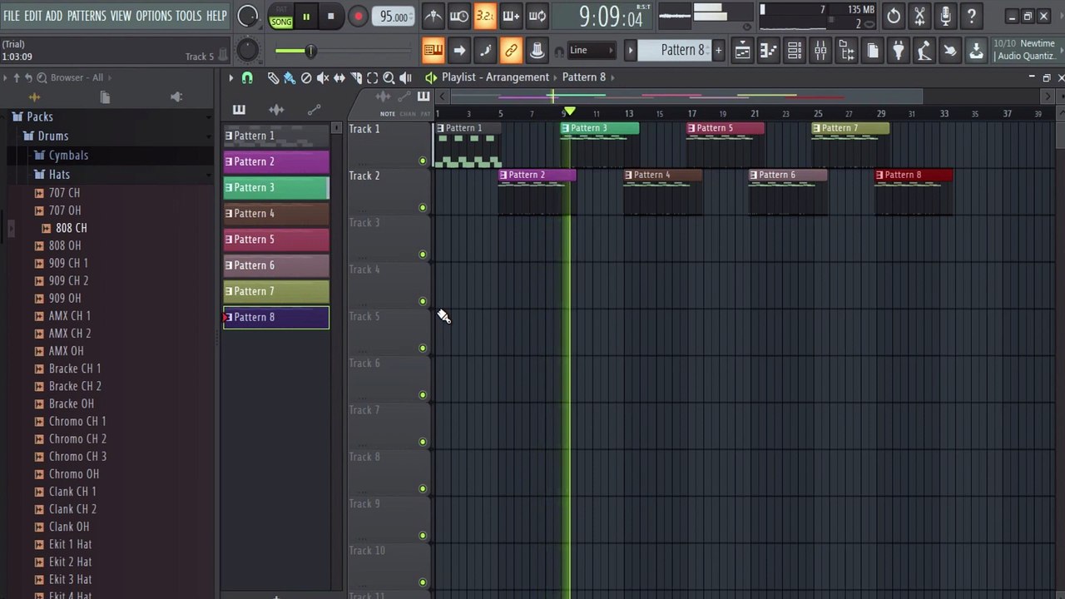Image resolution: width=1065 pixels, height=599 pixels.
Task: Mute Track 5 using its green LED
Action: (423, 348)
